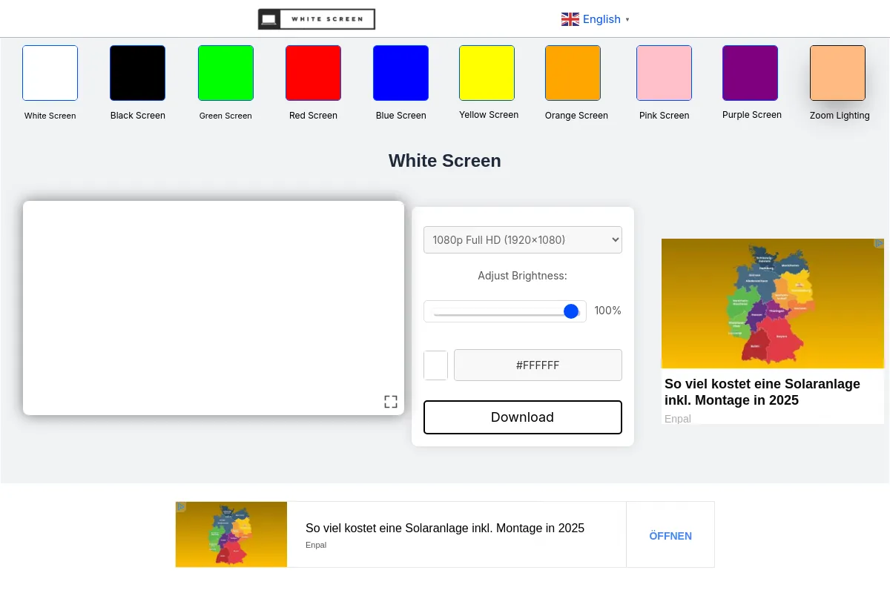The image size is (890, 593).
Task: Click the Solaranlage ad headline in sidebar
Action: click(762, 392)
